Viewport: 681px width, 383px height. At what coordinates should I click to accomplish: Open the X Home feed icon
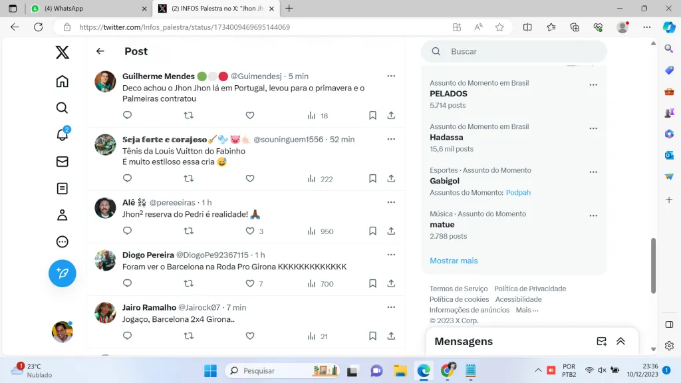click(62, 81)
